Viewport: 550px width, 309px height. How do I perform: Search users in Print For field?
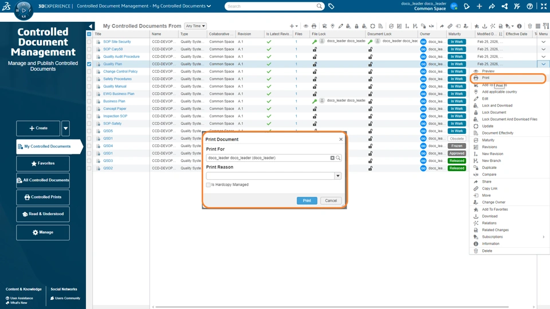point(338,158)
